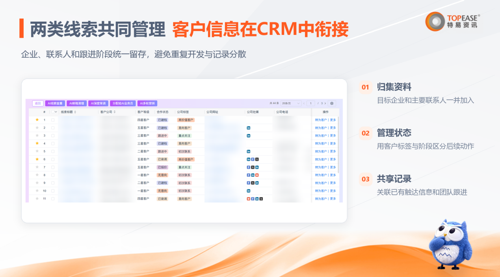Click the 已报价 status tag in row 7
The height and width of the screenshot is (277, 500).
[162, 167]
